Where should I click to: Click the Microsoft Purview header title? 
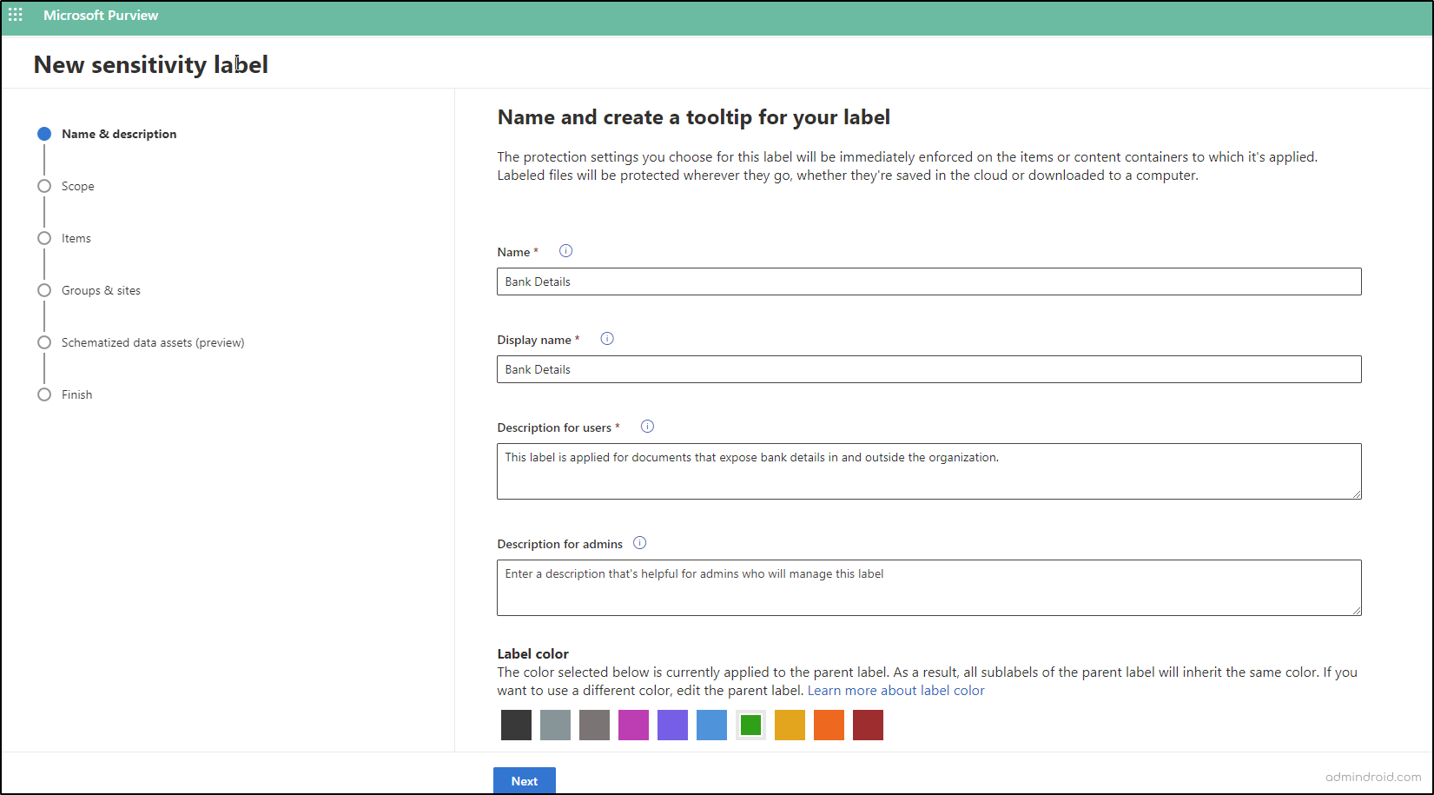(101, 15)
